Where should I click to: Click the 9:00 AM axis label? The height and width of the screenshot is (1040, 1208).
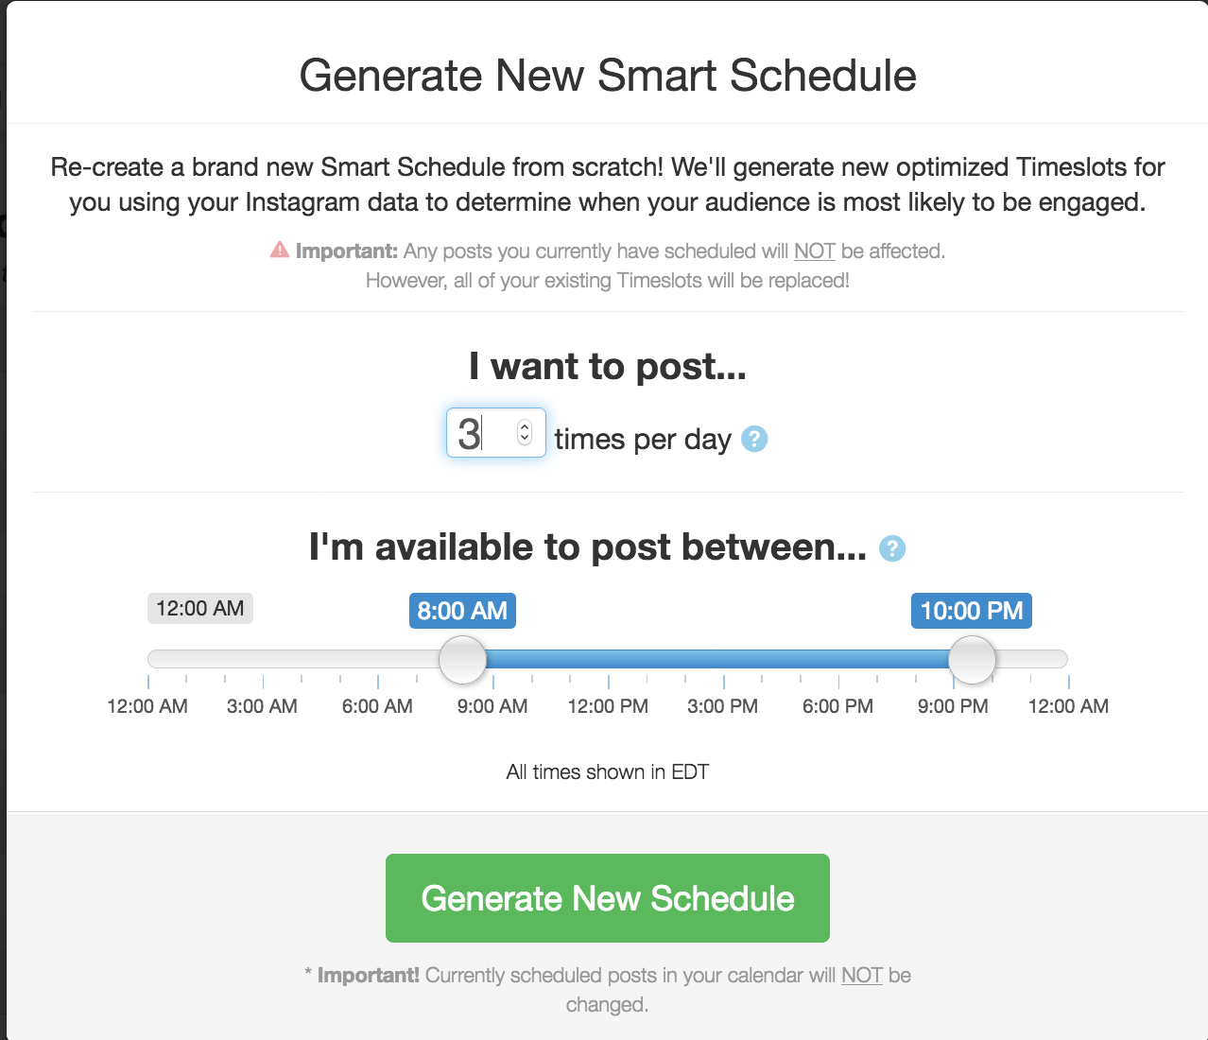tap(492, 705)
